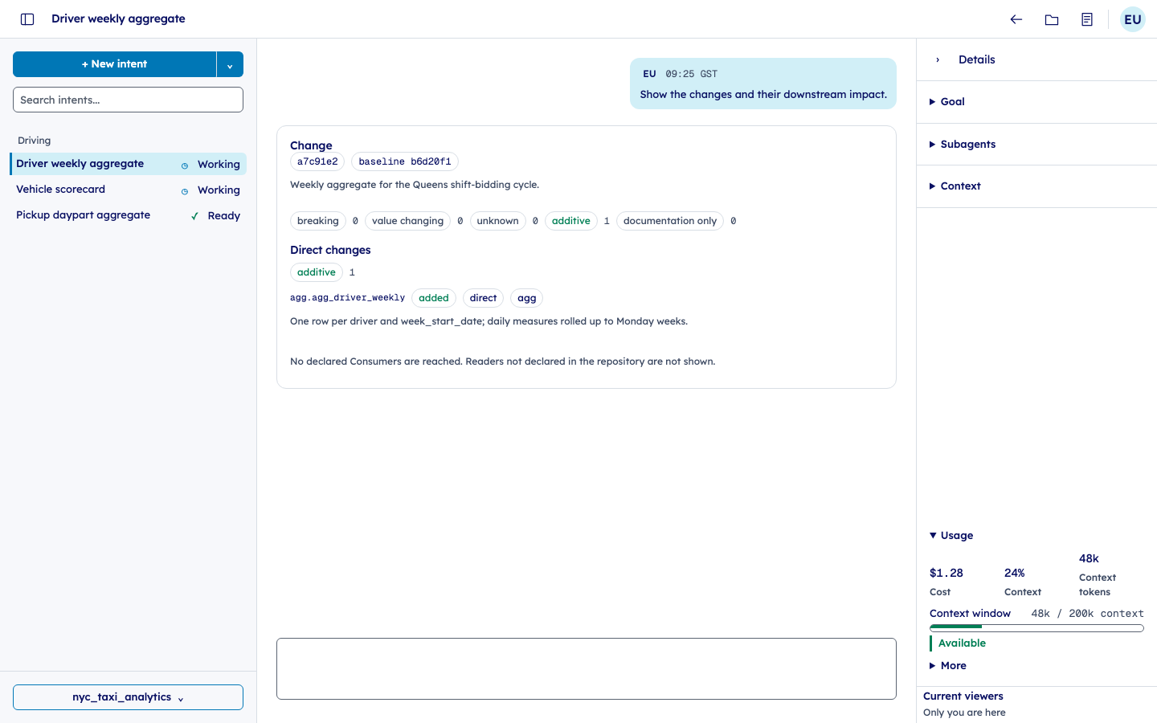This screenshot has height=723, width=1157.
Task: Click the additive chip in summary row
Action: [x=571, y=221]
